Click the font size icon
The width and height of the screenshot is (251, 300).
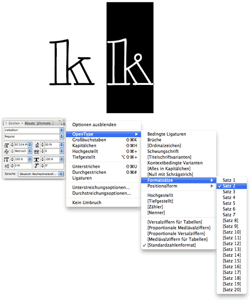(x=7, y=145)
